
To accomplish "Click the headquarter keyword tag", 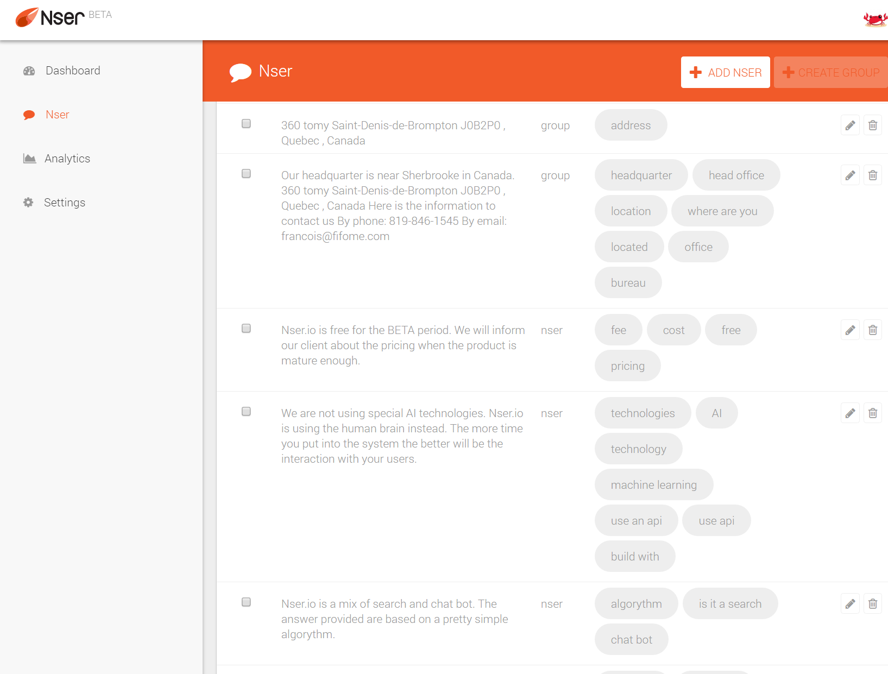I will (641, 175).
